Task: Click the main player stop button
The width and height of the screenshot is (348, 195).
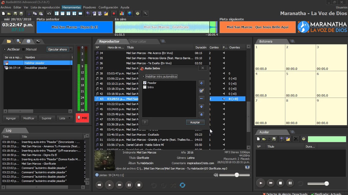Action: [139, 185]
